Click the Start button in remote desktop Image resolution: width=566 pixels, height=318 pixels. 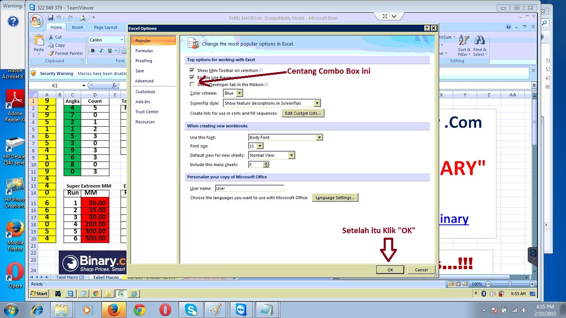pos(39,294)
